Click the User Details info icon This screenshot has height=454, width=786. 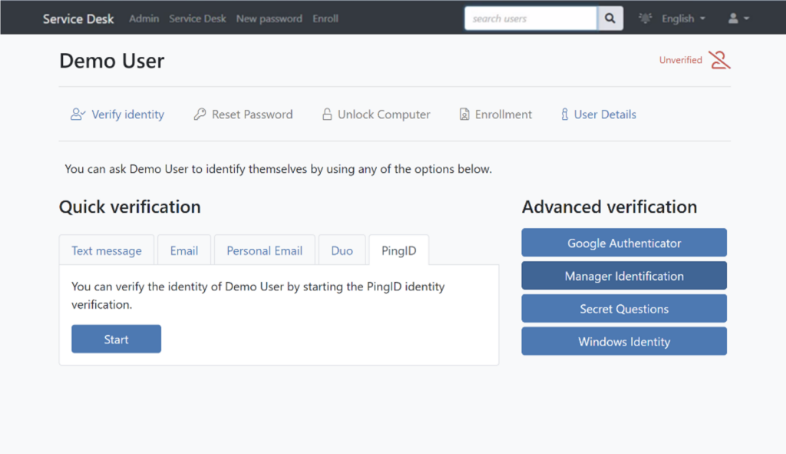coord(564,114)
